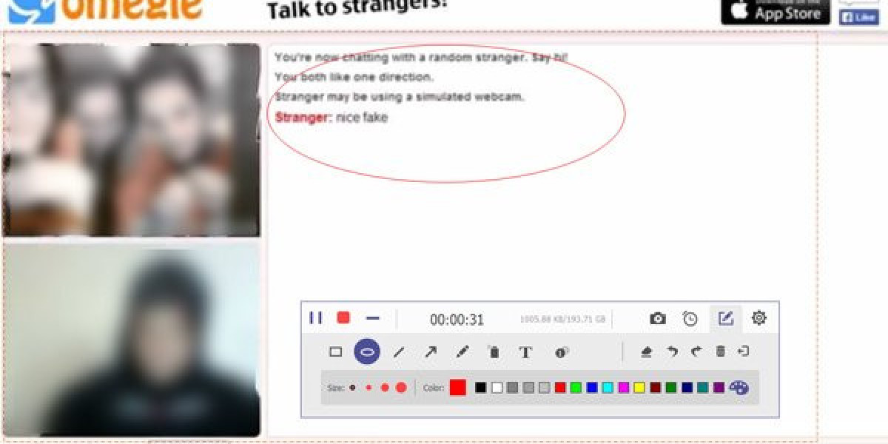Viewport: 888px width, 444px height.
Task: Click the Facebook Like button
Action: [858, 18]
